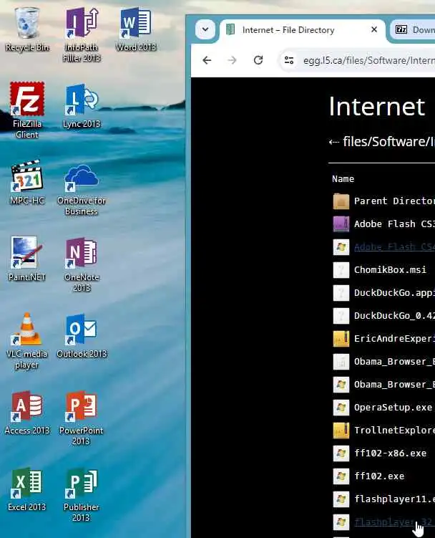Click the Adobe Flash CS3 archive icon
Viewport: 435px width, 538px height.
(341, 224)
